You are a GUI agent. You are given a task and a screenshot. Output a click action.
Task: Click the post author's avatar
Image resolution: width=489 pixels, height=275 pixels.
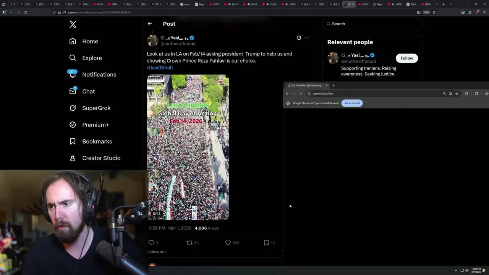point(152,40)
